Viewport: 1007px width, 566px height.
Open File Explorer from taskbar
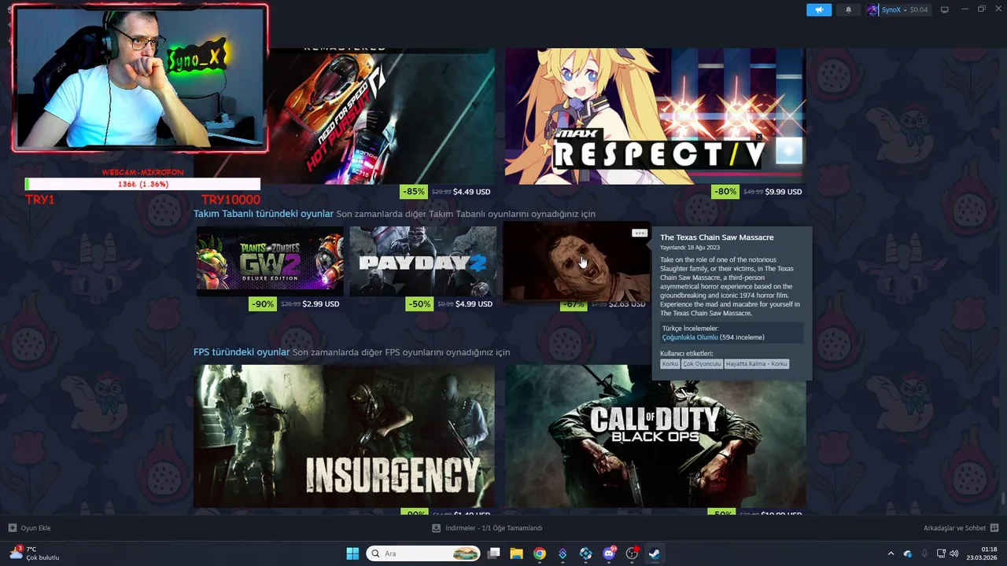coord(517,553)
